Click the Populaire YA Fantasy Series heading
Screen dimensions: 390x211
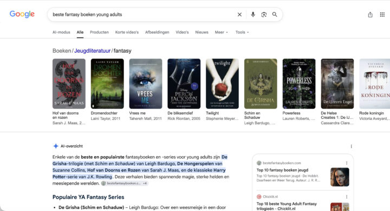click(88, 197)
